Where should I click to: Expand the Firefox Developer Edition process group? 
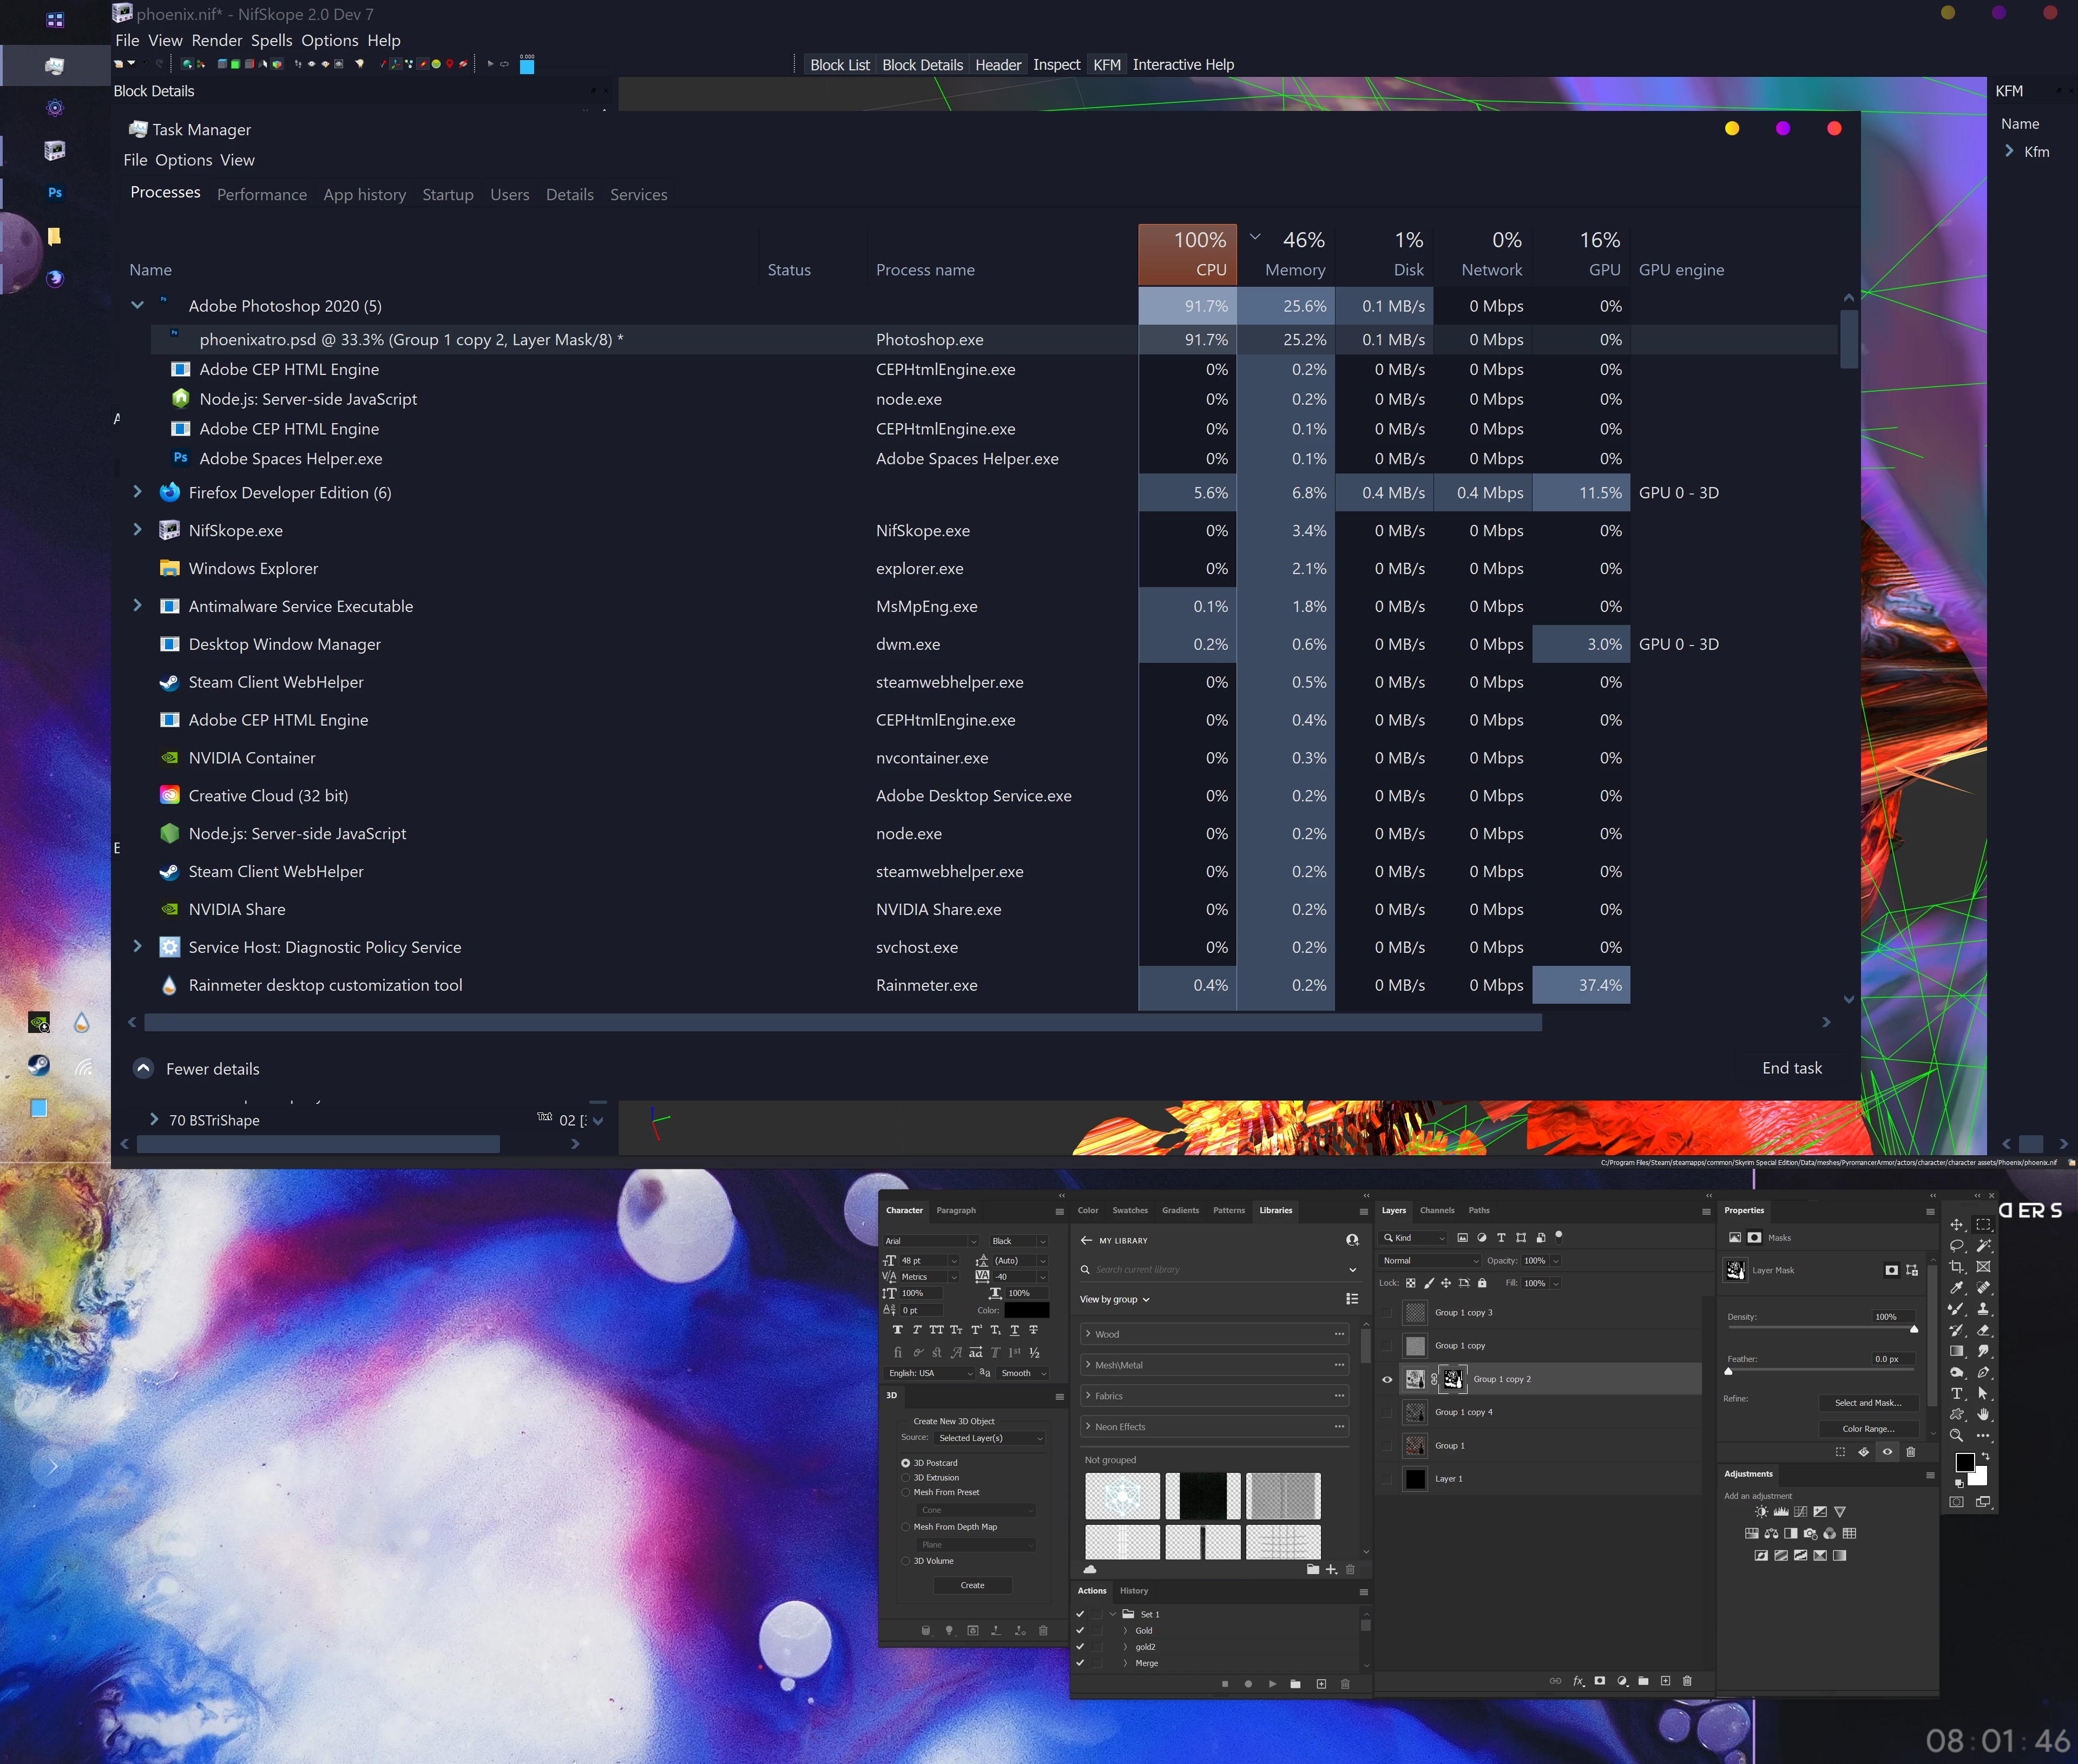138,492
